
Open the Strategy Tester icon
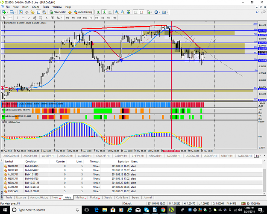[44, 12]
